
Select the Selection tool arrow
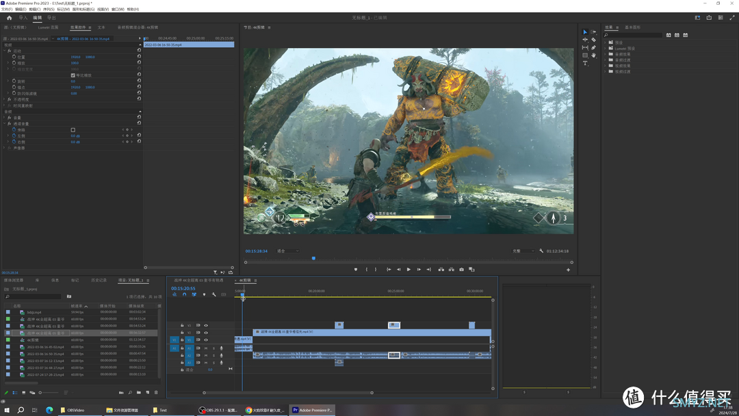click(585, 32)
